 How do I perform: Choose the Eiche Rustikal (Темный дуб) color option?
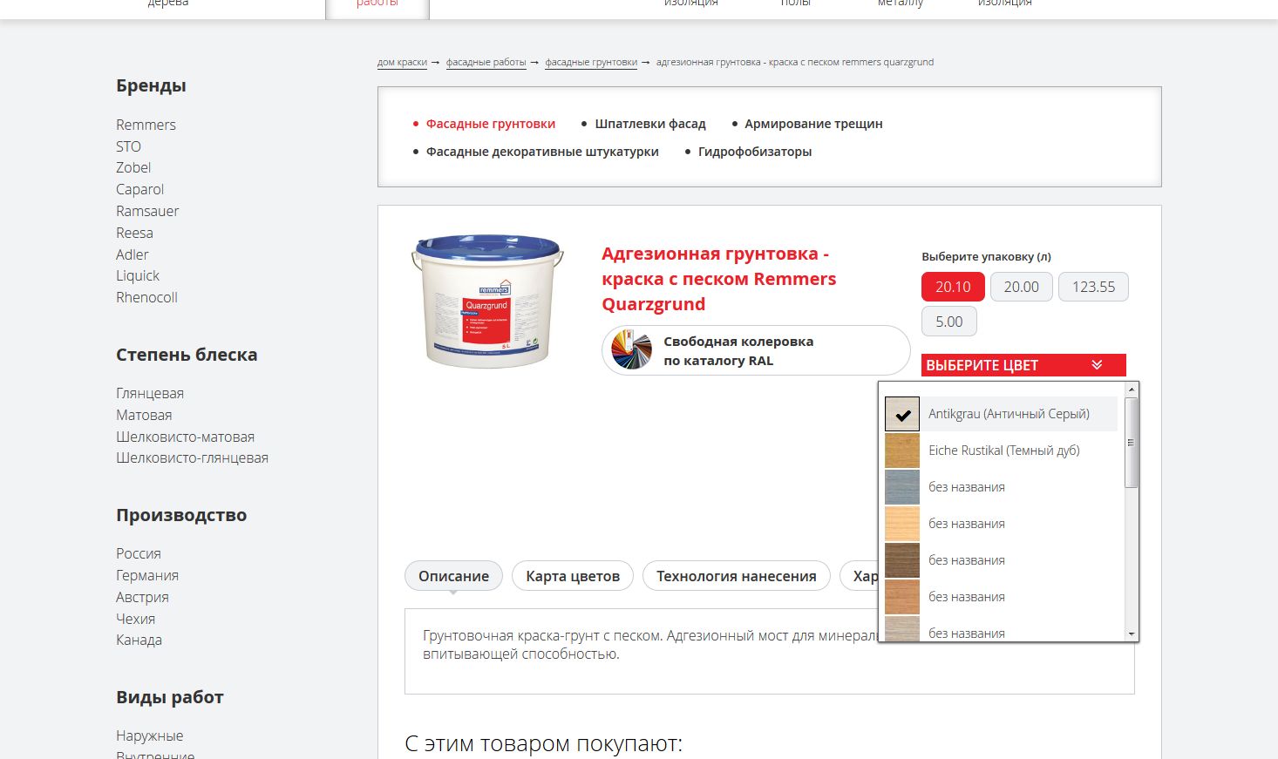coord(1001,451)
